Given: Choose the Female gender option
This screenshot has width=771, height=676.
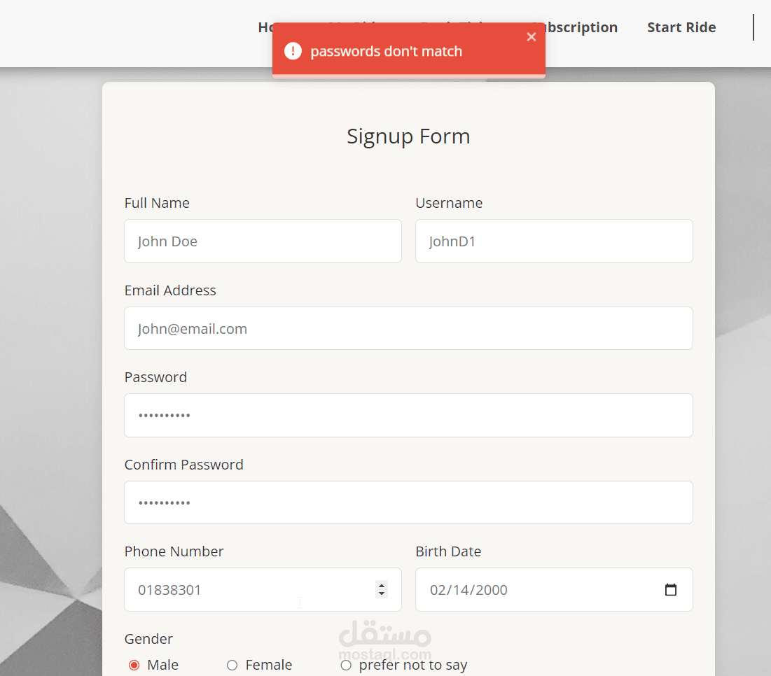Looking at the screenshot, I should pyautogui.click(x=232, y=665).
